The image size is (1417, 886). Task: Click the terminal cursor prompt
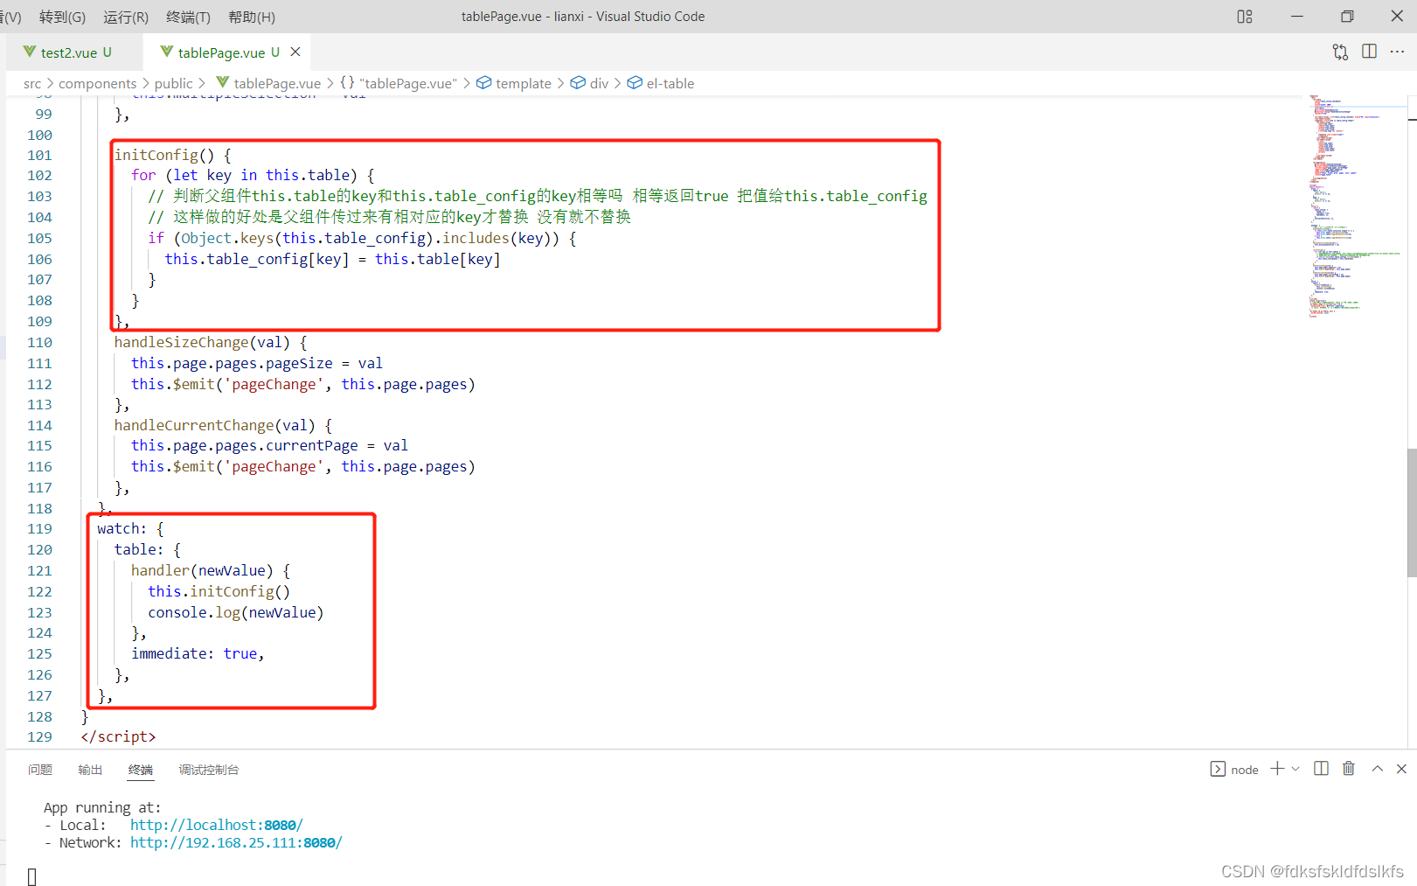[32, 876]
